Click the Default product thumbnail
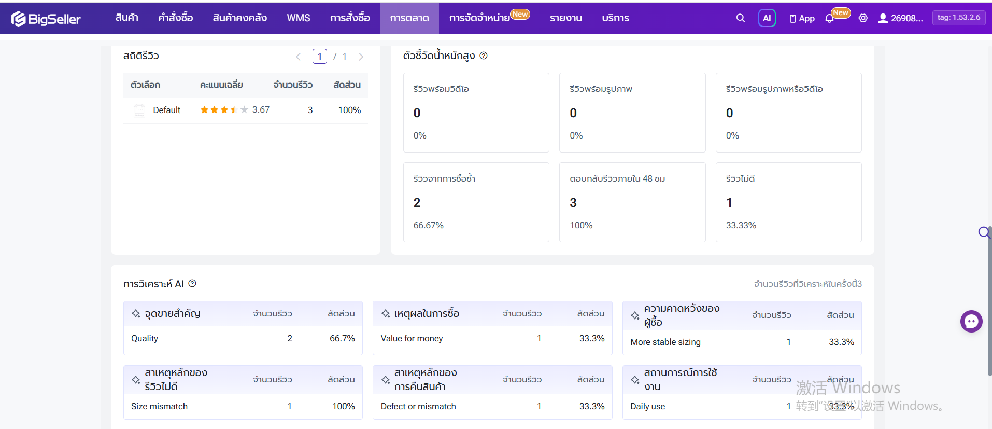 point(139,110)
